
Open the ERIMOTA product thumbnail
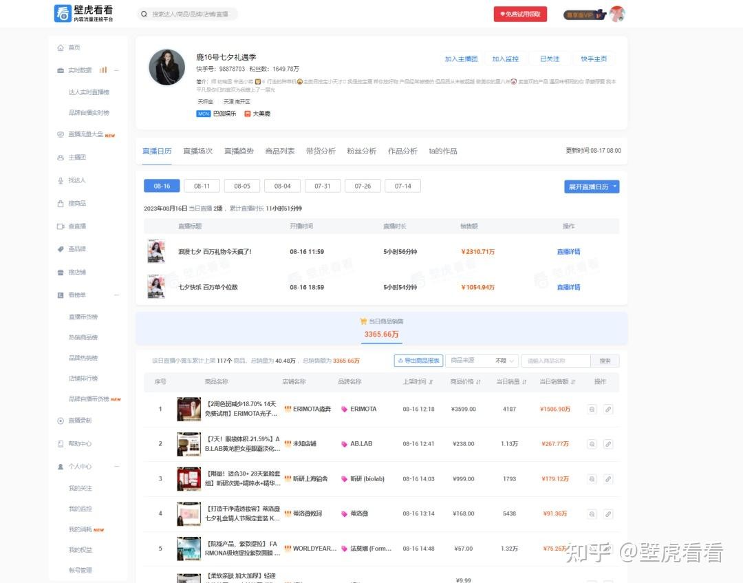[189, 409]
